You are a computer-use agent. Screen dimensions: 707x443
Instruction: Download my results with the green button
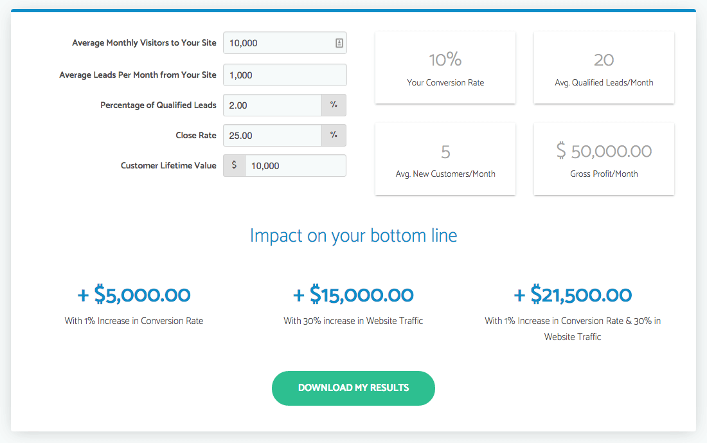coord(353,388)
